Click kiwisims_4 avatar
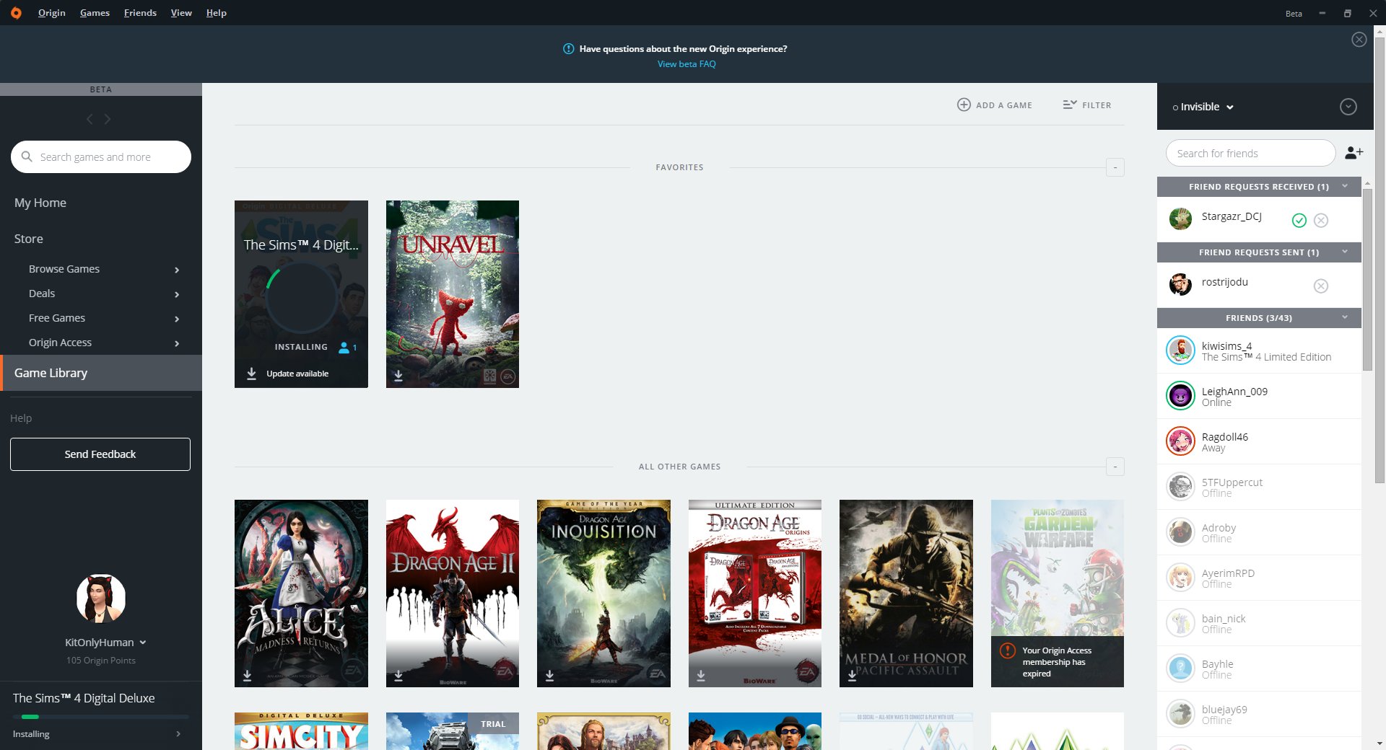Image resolution: width=1386 pixels, height=750 pixels. (1181, 350)
